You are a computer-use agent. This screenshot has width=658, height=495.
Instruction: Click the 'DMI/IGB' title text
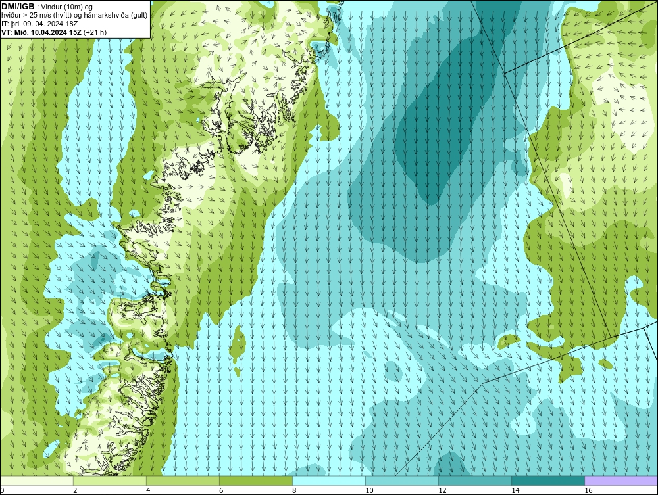click(x=18, y=7)
